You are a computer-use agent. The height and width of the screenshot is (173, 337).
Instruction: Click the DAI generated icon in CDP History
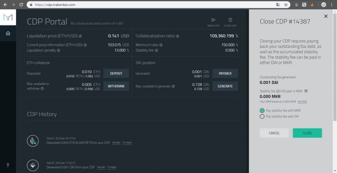33,165
